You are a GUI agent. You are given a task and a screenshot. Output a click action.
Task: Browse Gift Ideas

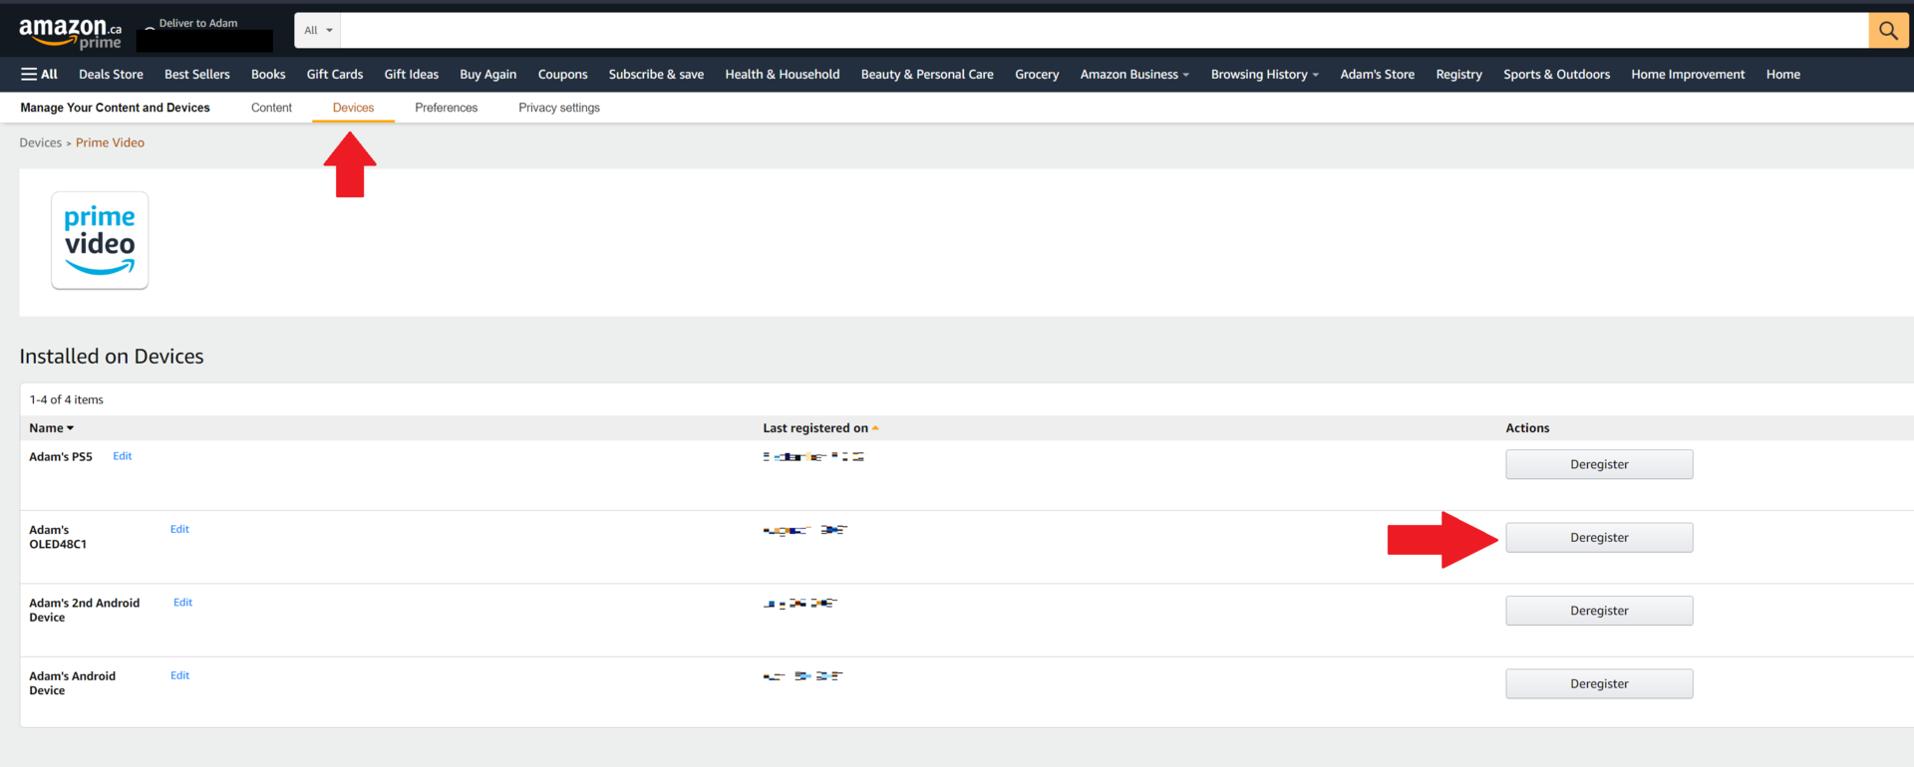click(412, 75)
